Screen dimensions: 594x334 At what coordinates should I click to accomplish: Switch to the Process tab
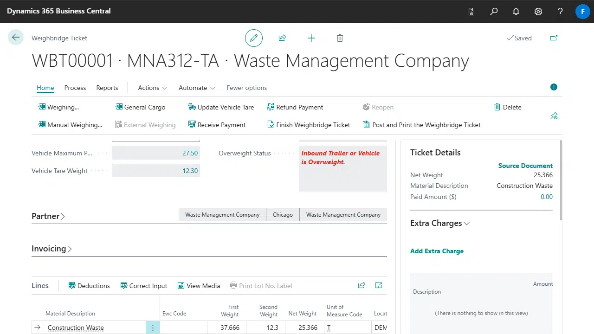tap(75, 88)
